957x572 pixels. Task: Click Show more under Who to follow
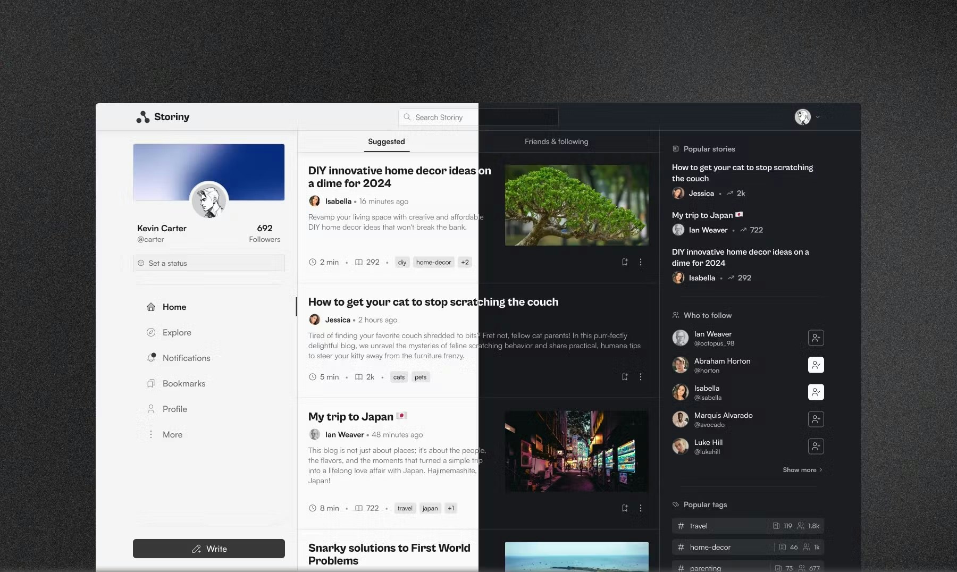pyautogui.click(x=803, y=470)
